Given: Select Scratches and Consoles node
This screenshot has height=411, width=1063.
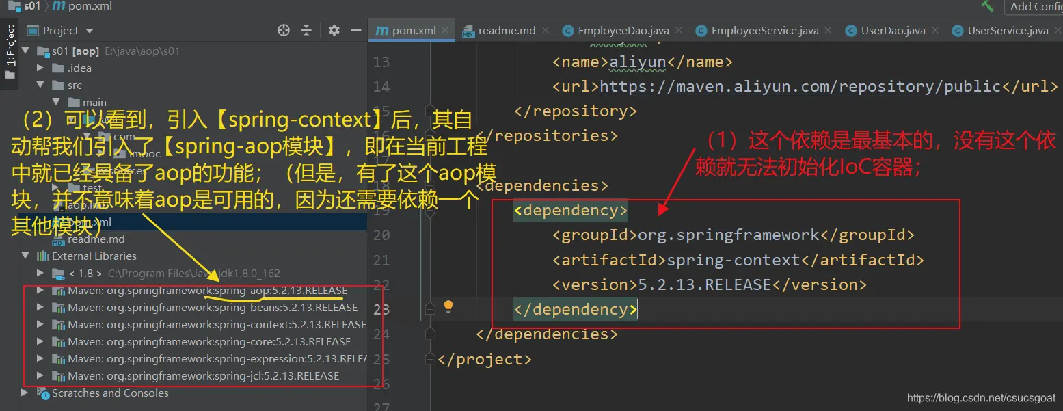Looking at the screenshot, I should click(x=110, y=393).
